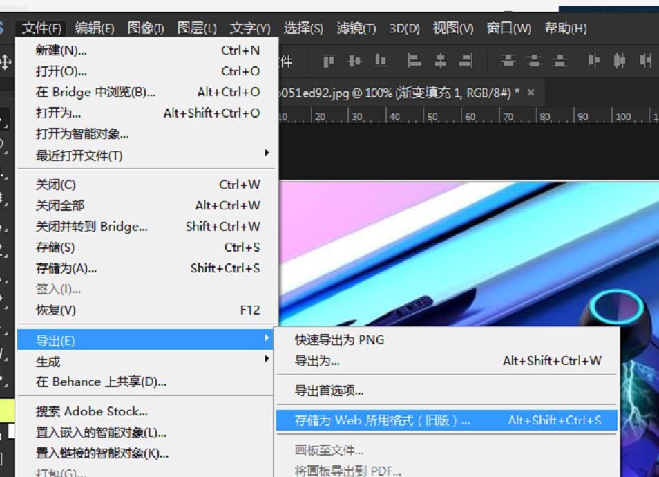Open the 编辑(E) menu
Screen dimensions: 659x477
pos(95,28)
